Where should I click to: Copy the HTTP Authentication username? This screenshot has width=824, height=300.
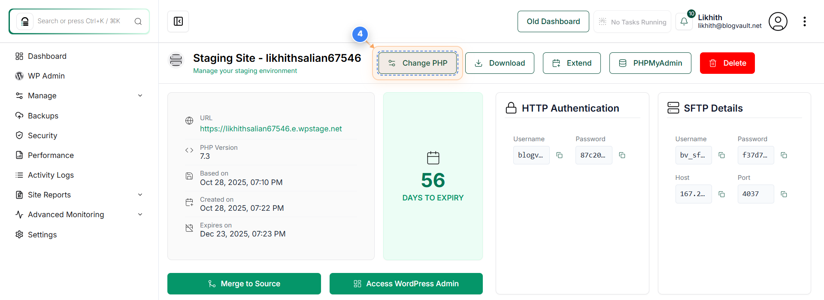[x=559, y=155]
